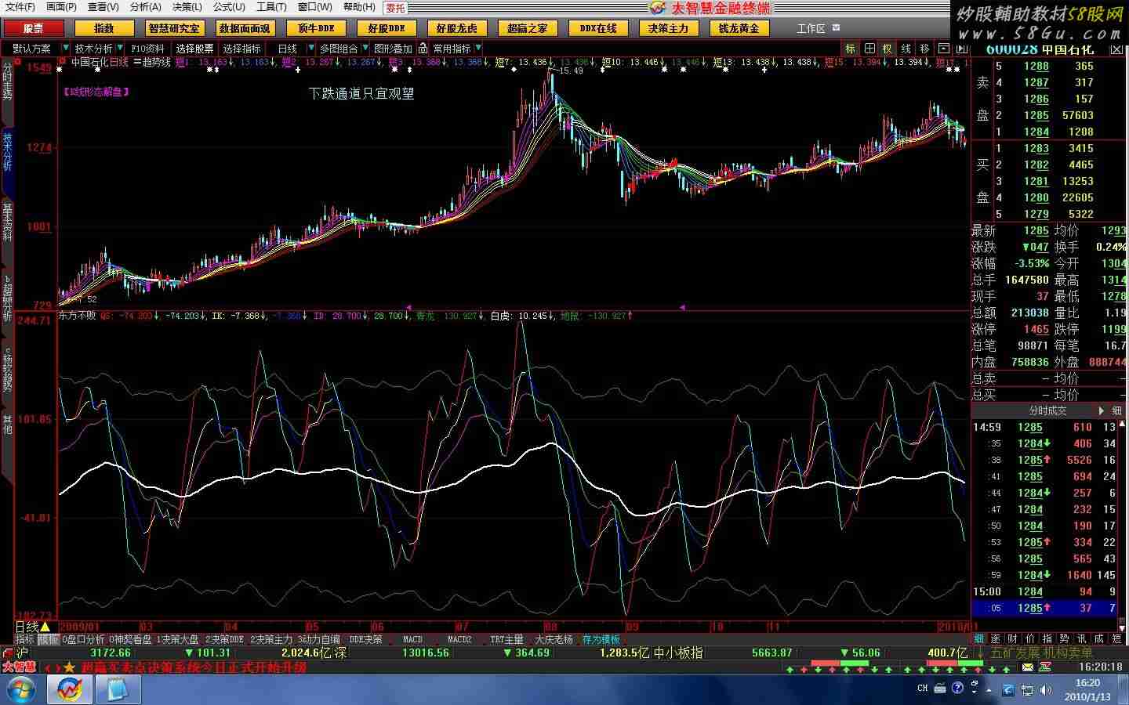Click the 线 drawing tool icon
The width and height of the screenshot is (1129, 705).
coord(906,49)
